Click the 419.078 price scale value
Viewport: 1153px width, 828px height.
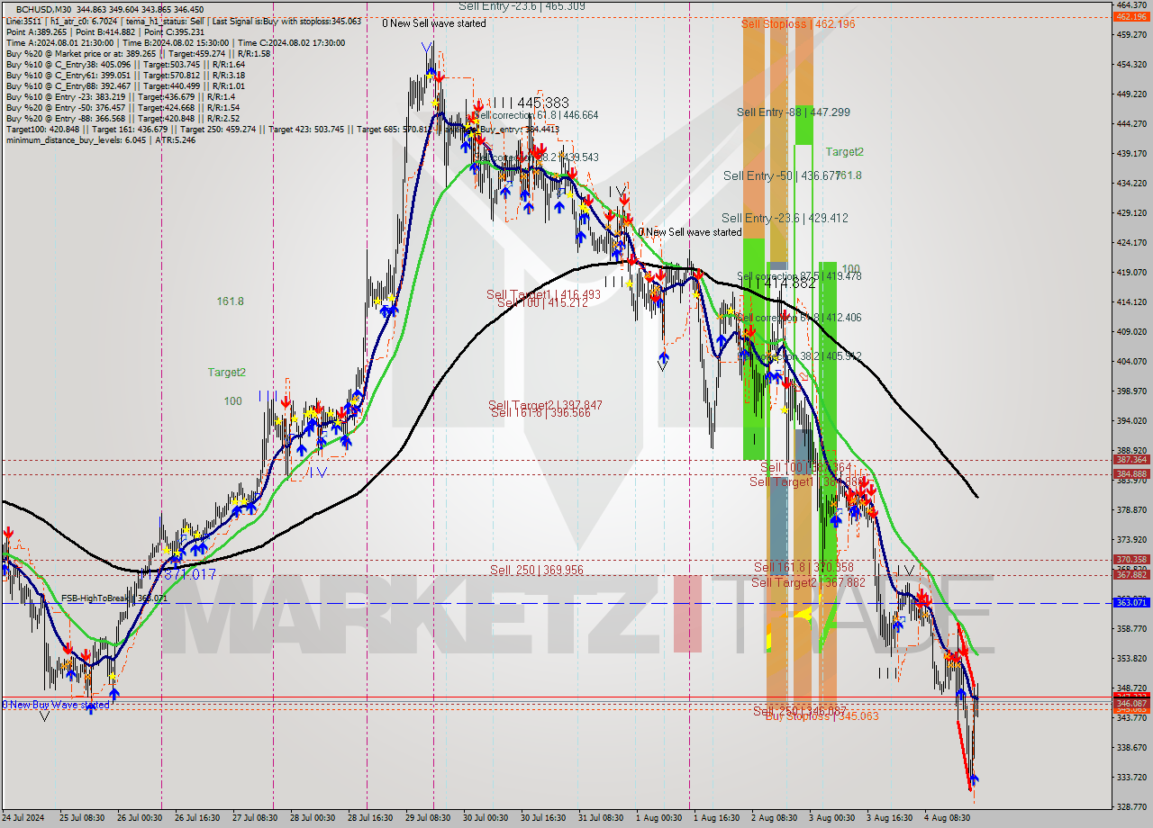(1131, 273)
